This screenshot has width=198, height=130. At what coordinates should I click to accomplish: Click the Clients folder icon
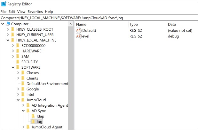coord(23,78)
